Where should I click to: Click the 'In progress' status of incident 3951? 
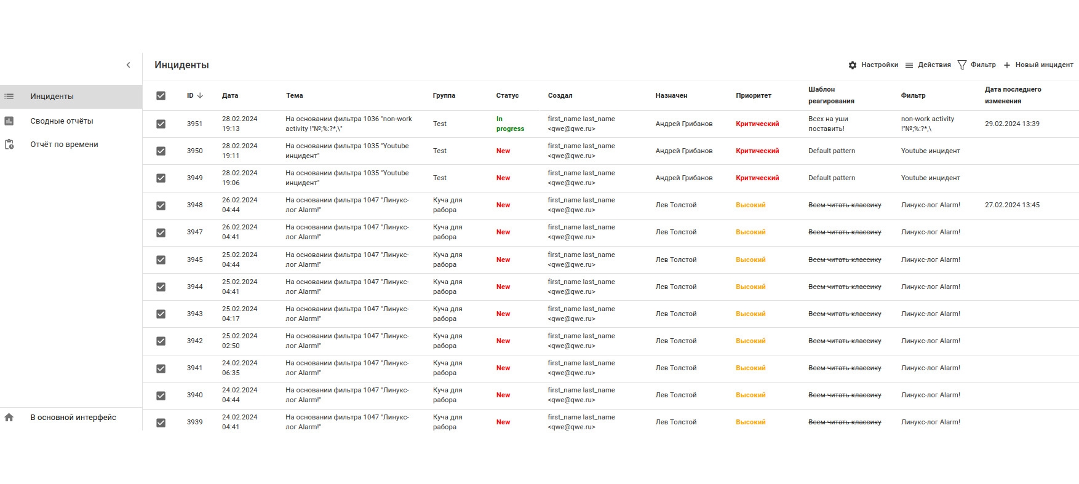coord(510,124)
